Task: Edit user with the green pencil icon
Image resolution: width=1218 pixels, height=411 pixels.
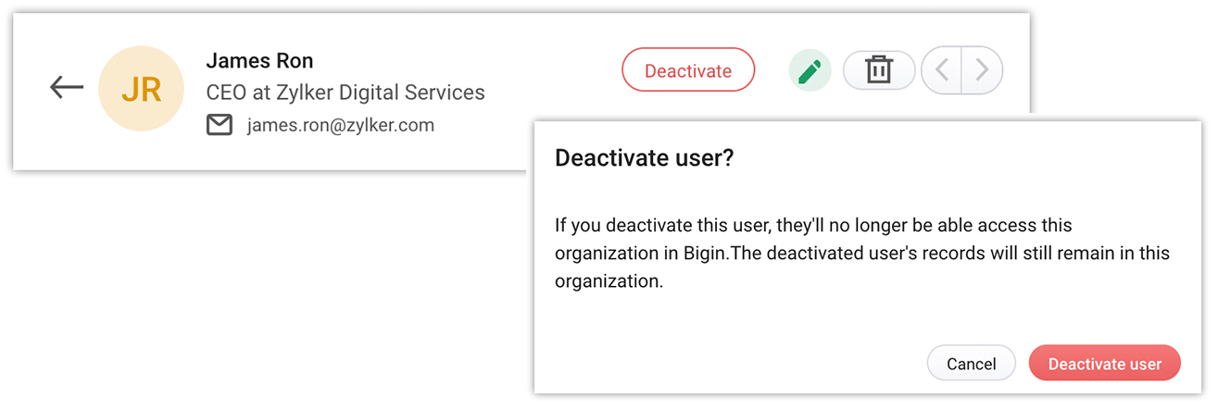Action: (x=810, y=70)
